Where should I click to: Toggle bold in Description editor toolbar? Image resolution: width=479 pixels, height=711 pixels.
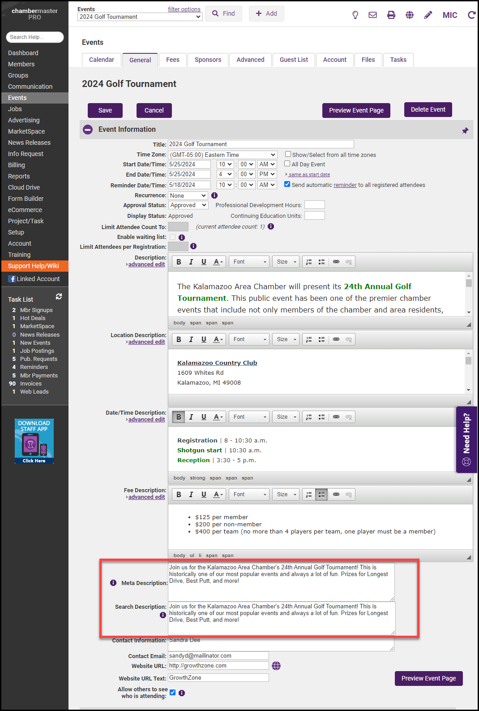179,262
